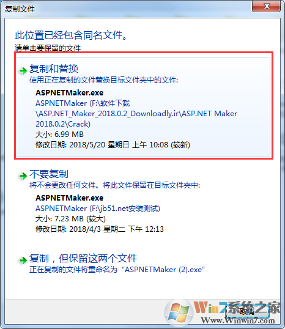Click the 6.99 MB file size line

pyautogui.click(x=59, y=135)
